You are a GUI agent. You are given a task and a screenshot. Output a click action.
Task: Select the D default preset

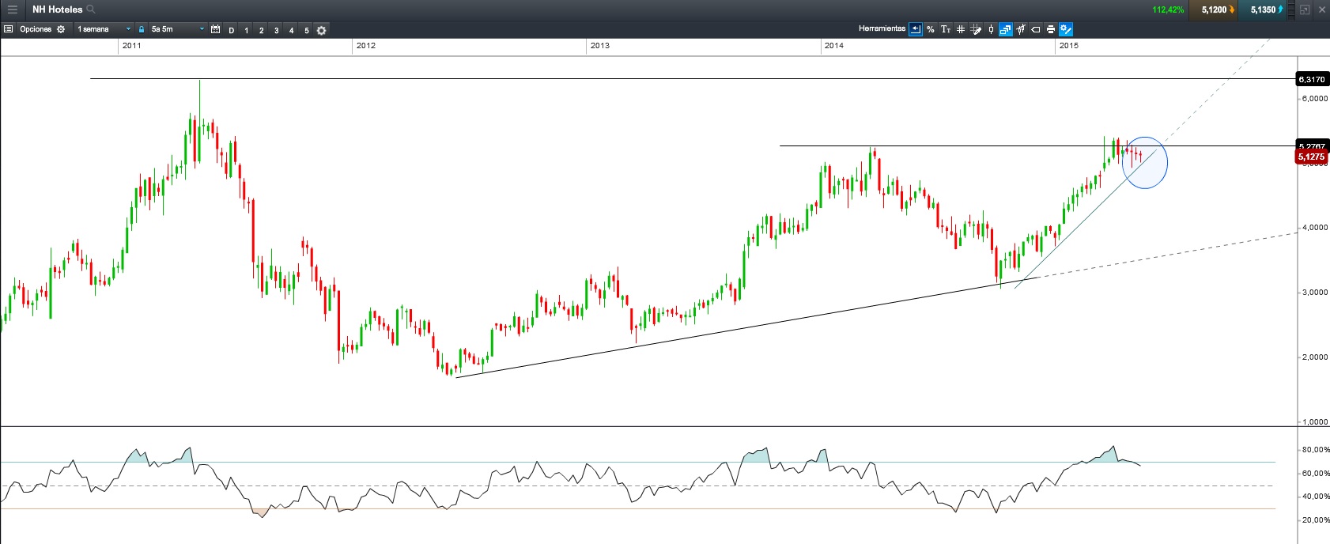point(232,30)
